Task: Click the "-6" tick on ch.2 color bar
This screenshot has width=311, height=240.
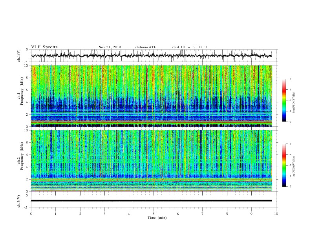Action: (x=290, y=176)
